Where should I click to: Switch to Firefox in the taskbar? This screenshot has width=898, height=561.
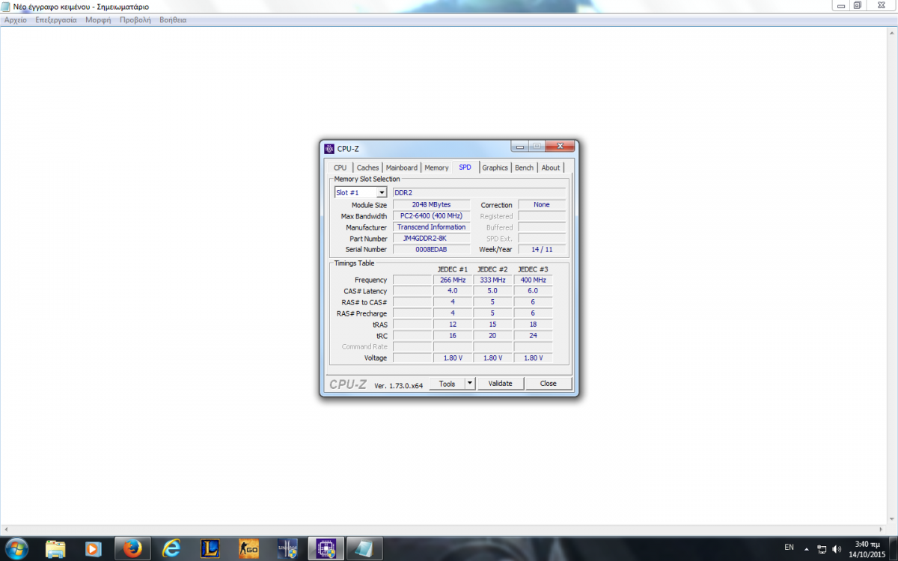pyautogui.click(x=133, y=548)
